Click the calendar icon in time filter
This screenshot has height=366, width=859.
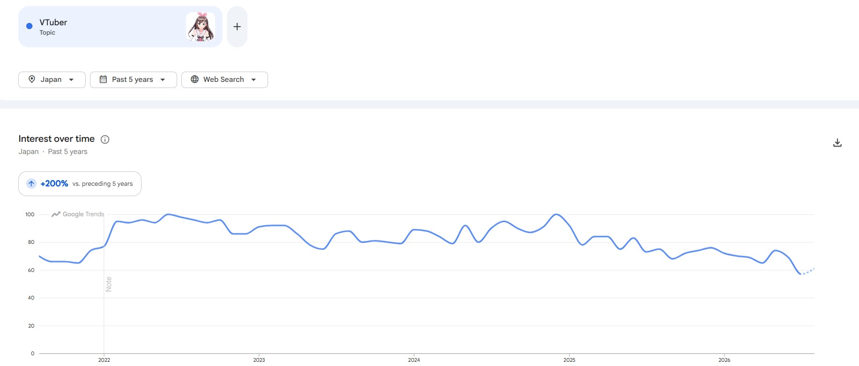[103, 80]
